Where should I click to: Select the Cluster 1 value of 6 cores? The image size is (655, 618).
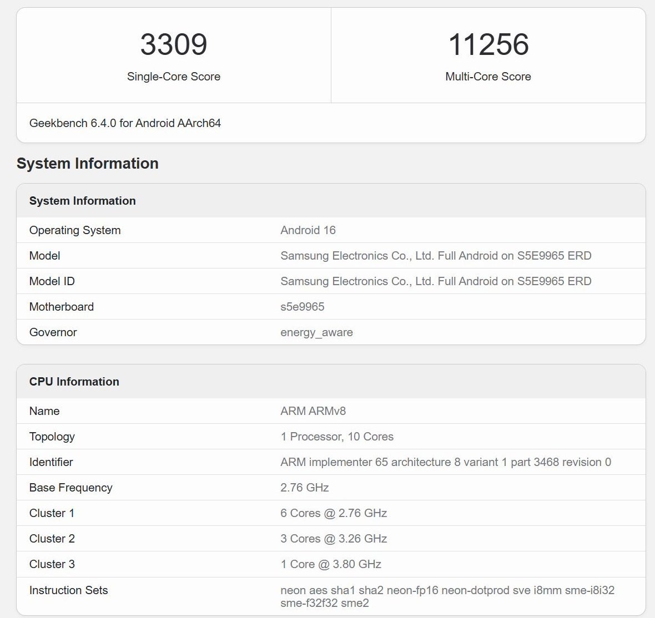(x=334, y=513)
